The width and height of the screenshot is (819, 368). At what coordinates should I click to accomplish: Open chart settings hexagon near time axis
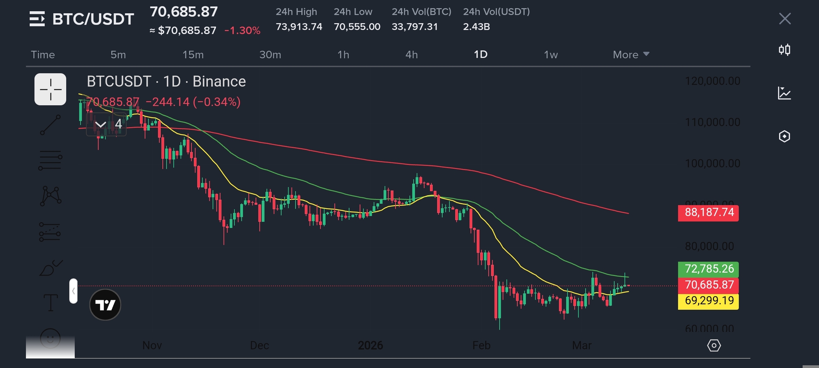[714, 346]
